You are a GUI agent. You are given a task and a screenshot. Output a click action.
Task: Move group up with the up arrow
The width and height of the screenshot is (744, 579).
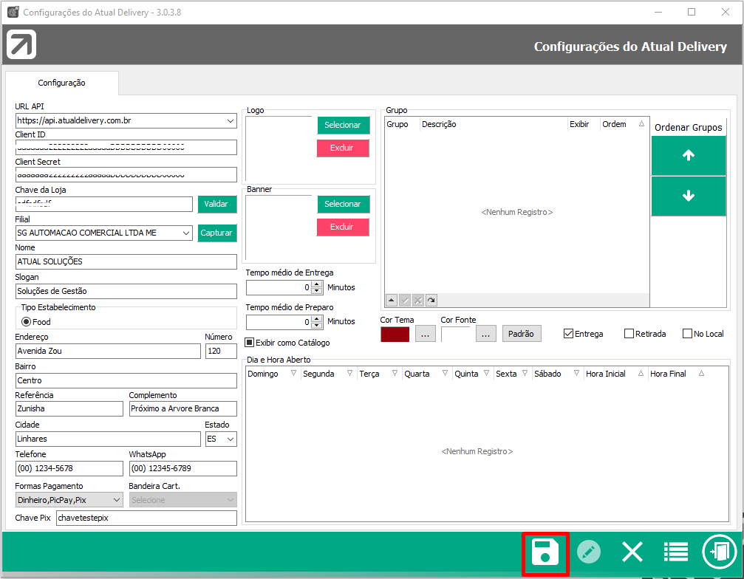point(689,156)
